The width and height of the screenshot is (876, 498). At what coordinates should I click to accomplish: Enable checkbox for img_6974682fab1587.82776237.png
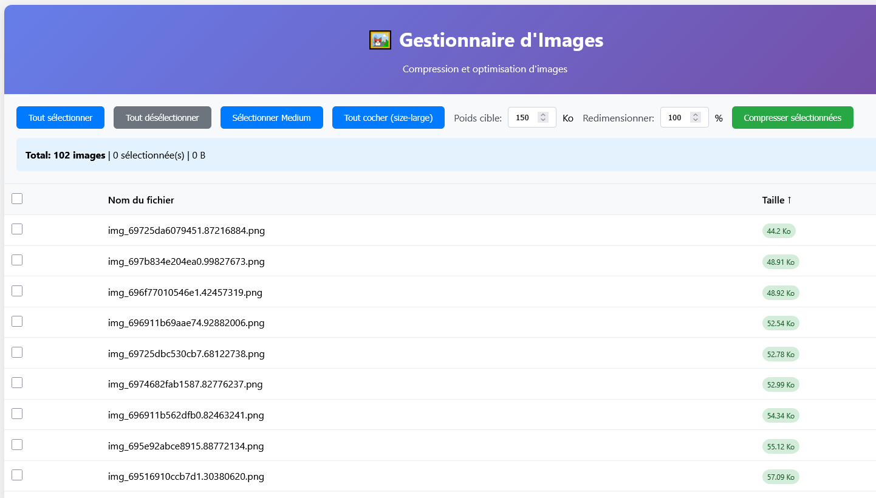[17, 383]
